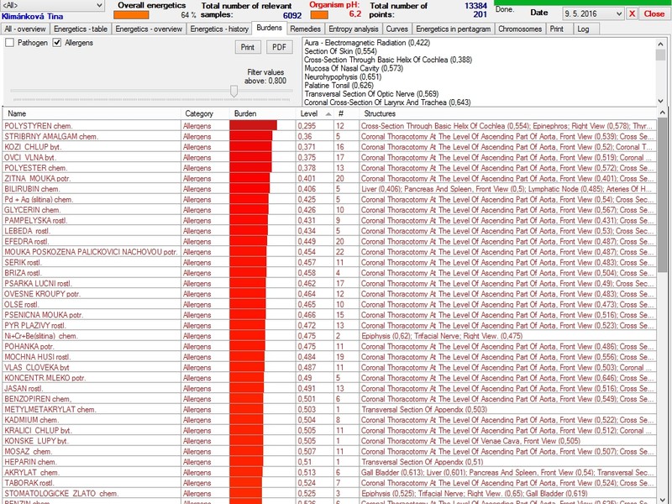Screen dimensions: 672x504
Task: Select the KADMIUM chem. row
Action: point(329,420)
